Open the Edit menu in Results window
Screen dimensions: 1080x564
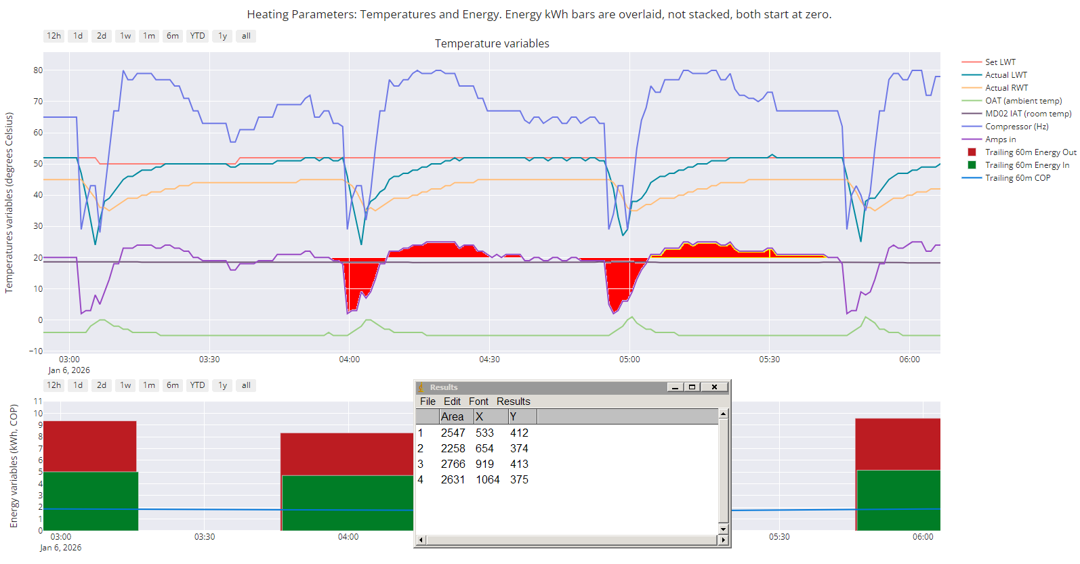pos(452,402)
